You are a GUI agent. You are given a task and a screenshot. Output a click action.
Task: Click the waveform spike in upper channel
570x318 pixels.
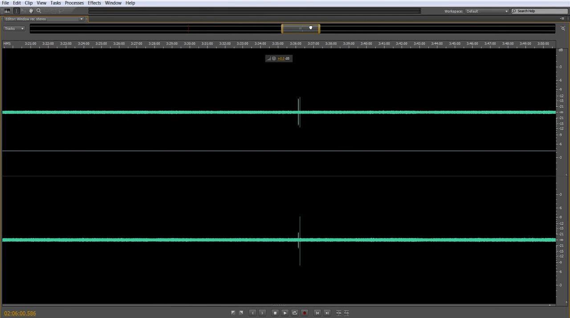pos(299,112)
